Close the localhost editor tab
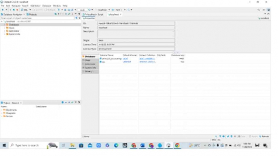Screen dimensions: 278x156 [x=121, y=14]
